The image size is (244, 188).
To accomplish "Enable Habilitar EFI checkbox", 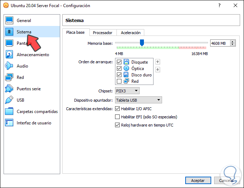I will (x=117, y=117).
